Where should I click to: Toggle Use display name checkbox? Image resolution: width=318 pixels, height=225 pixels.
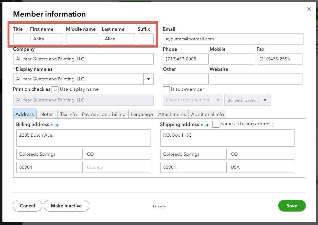(x=55, y=90)
